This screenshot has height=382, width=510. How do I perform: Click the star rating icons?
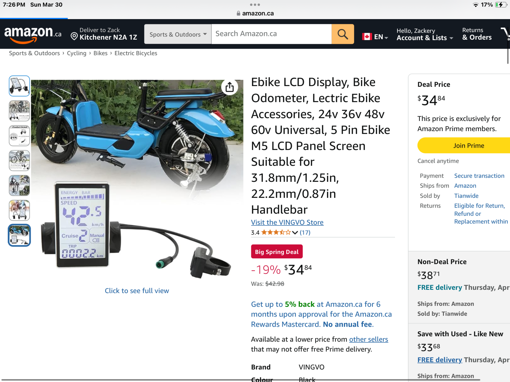pos(276,232)
